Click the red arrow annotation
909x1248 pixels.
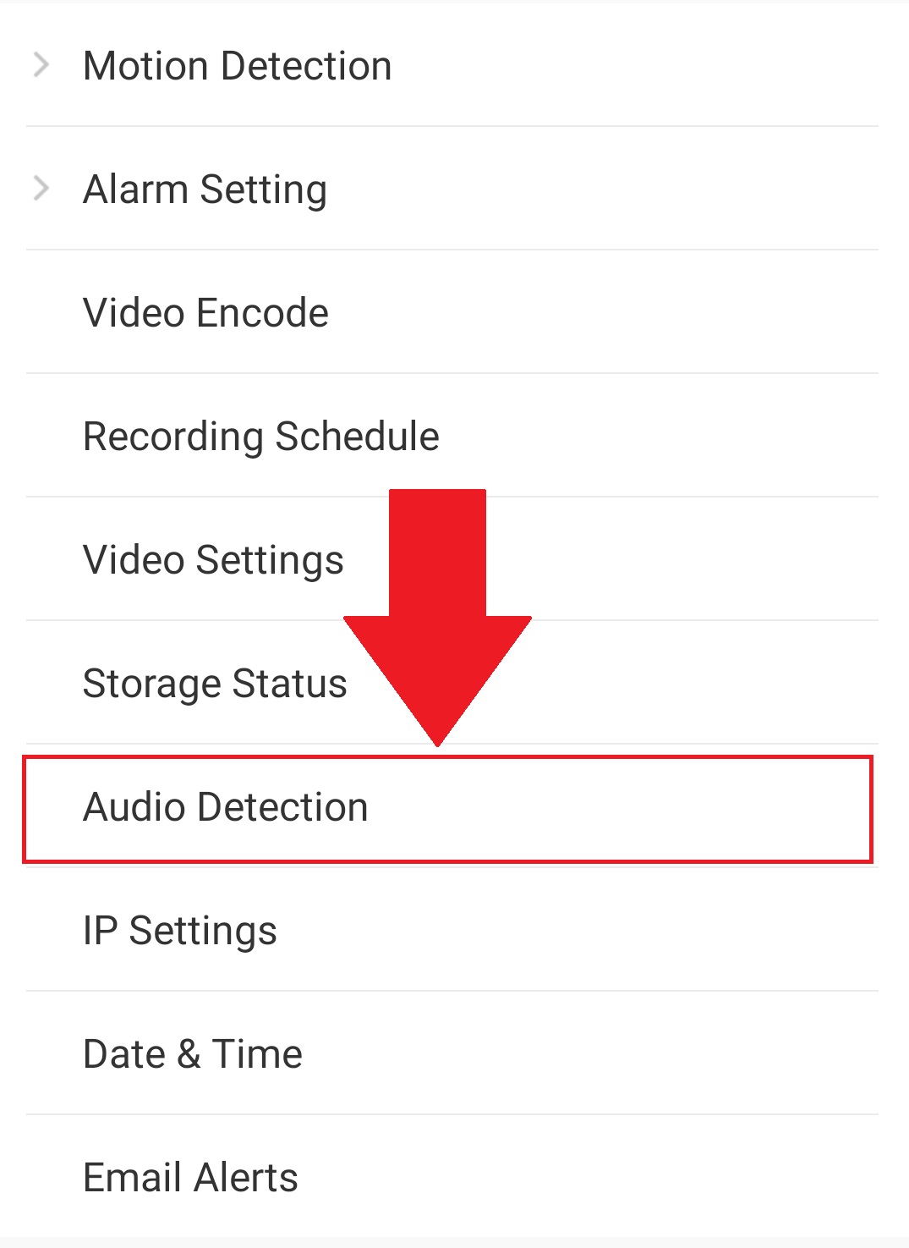437,618
